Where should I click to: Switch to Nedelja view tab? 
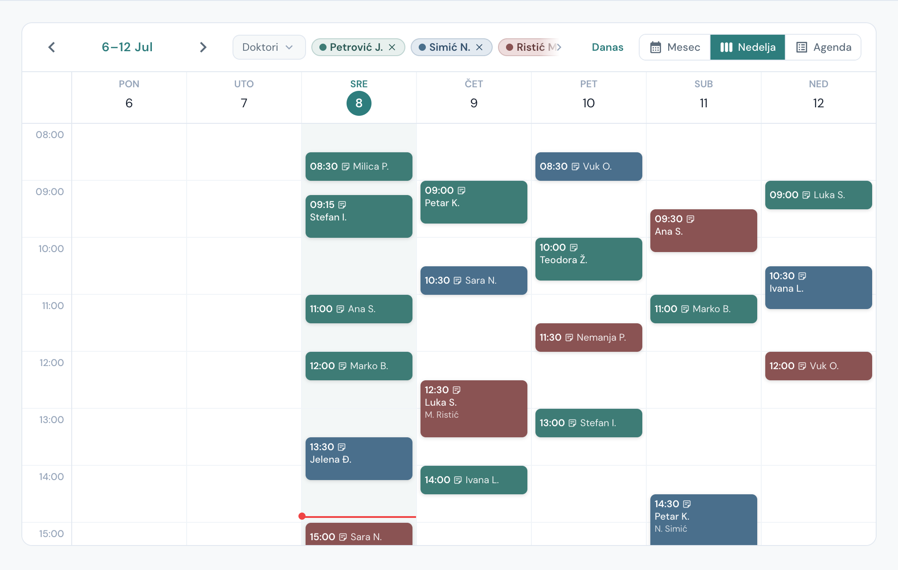(747, 47)
